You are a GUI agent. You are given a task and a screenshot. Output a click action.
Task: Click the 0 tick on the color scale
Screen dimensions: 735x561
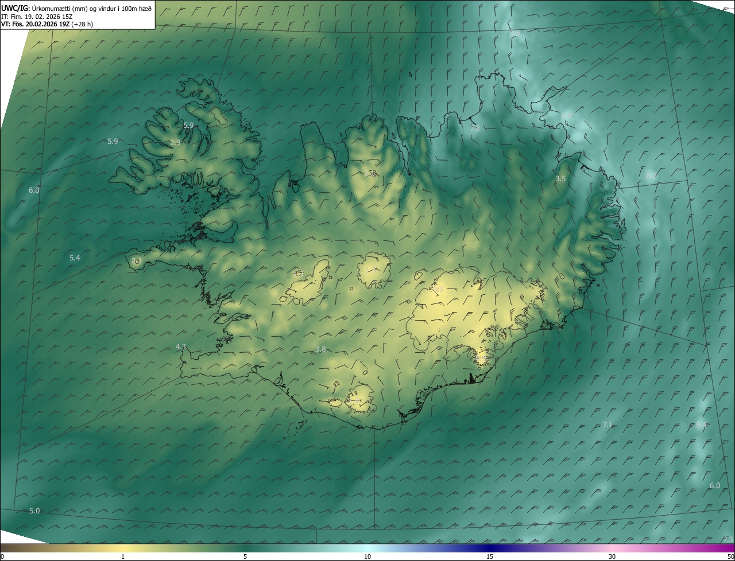click(x=2, y=556)
